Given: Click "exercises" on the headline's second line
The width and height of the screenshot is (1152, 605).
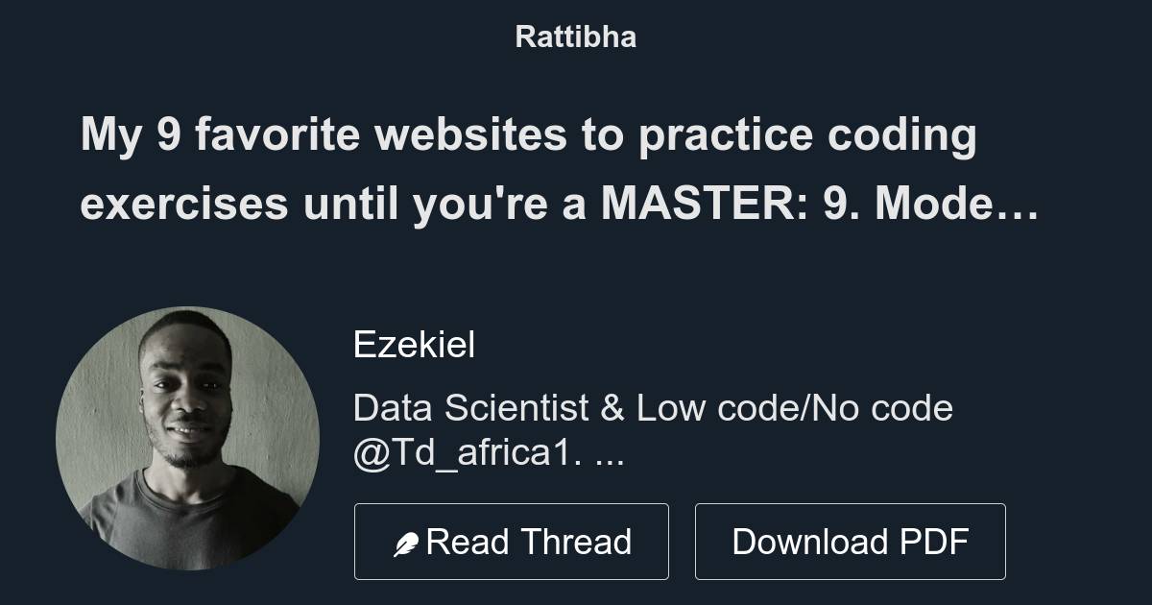Looking at the screenshot, I should click(x=183, y=206).
